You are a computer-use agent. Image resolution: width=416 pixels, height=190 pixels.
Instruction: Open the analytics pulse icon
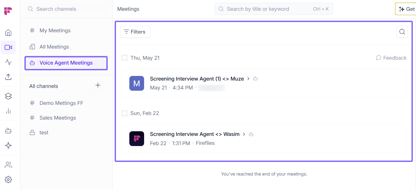(x=8, y=62)
